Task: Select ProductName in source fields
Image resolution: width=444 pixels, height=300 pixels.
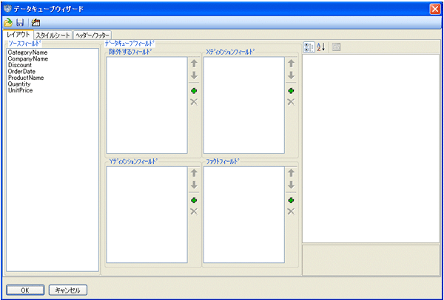Action: pos(26,78)
